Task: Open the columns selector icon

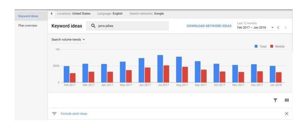Action: (287, 100)
